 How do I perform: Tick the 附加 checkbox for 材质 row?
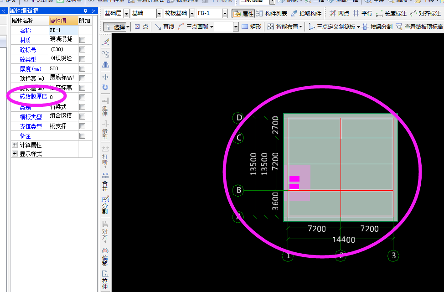click(x=83, y=40)
